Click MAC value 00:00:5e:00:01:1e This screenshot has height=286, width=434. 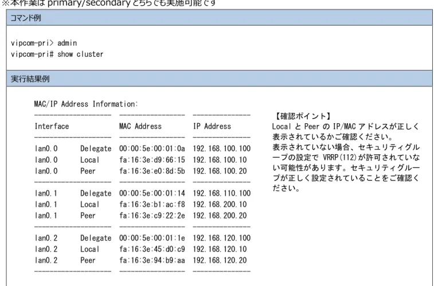point(152,238)
